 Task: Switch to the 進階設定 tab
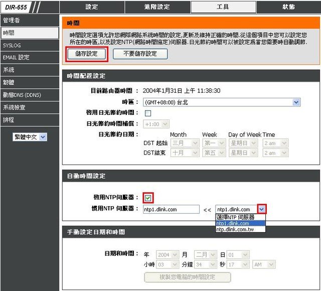pyautogui.click(x=157, y=7)
